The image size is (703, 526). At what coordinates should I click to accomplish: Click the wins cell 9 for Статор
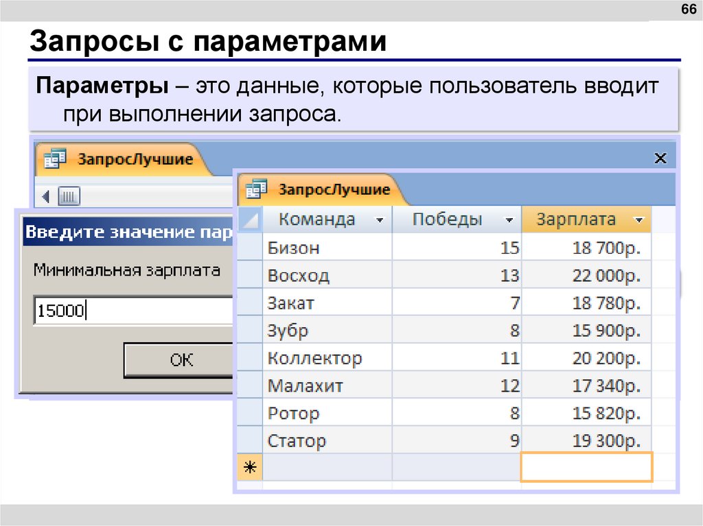point(457,440)
